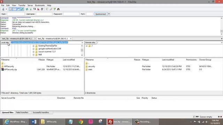Open the Server menu
The width and height of the screenshot is (223, 125).
tap(30, 6)
